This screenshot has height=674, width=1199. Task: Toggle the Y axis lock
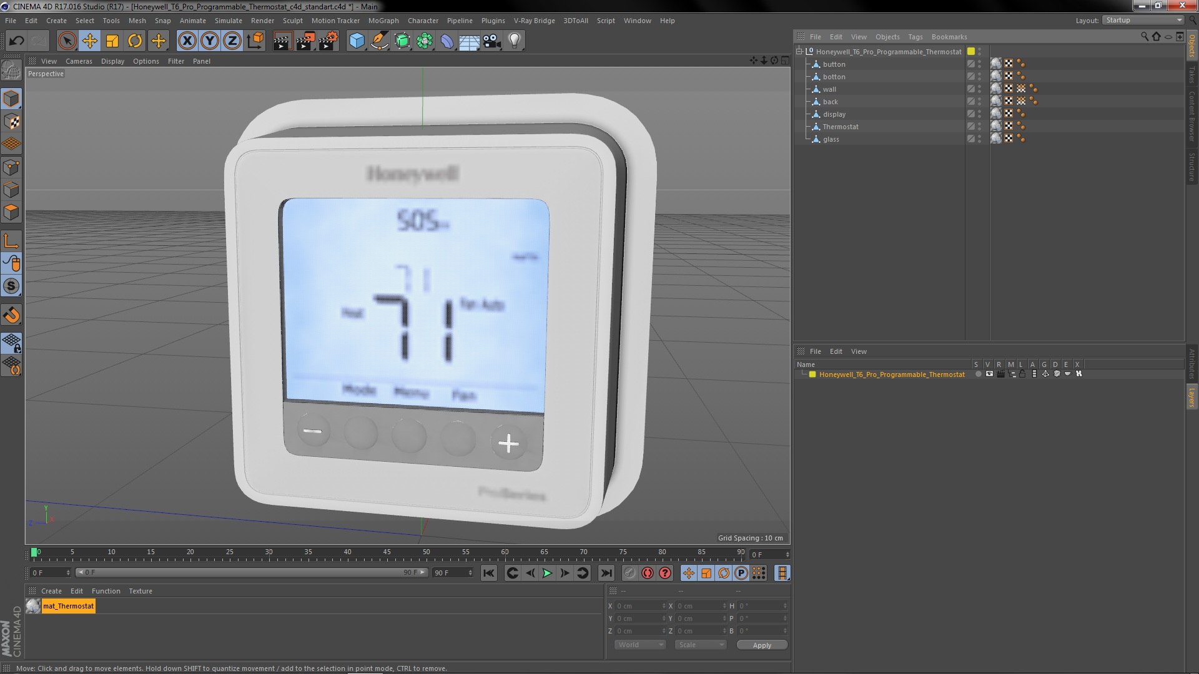210,41
